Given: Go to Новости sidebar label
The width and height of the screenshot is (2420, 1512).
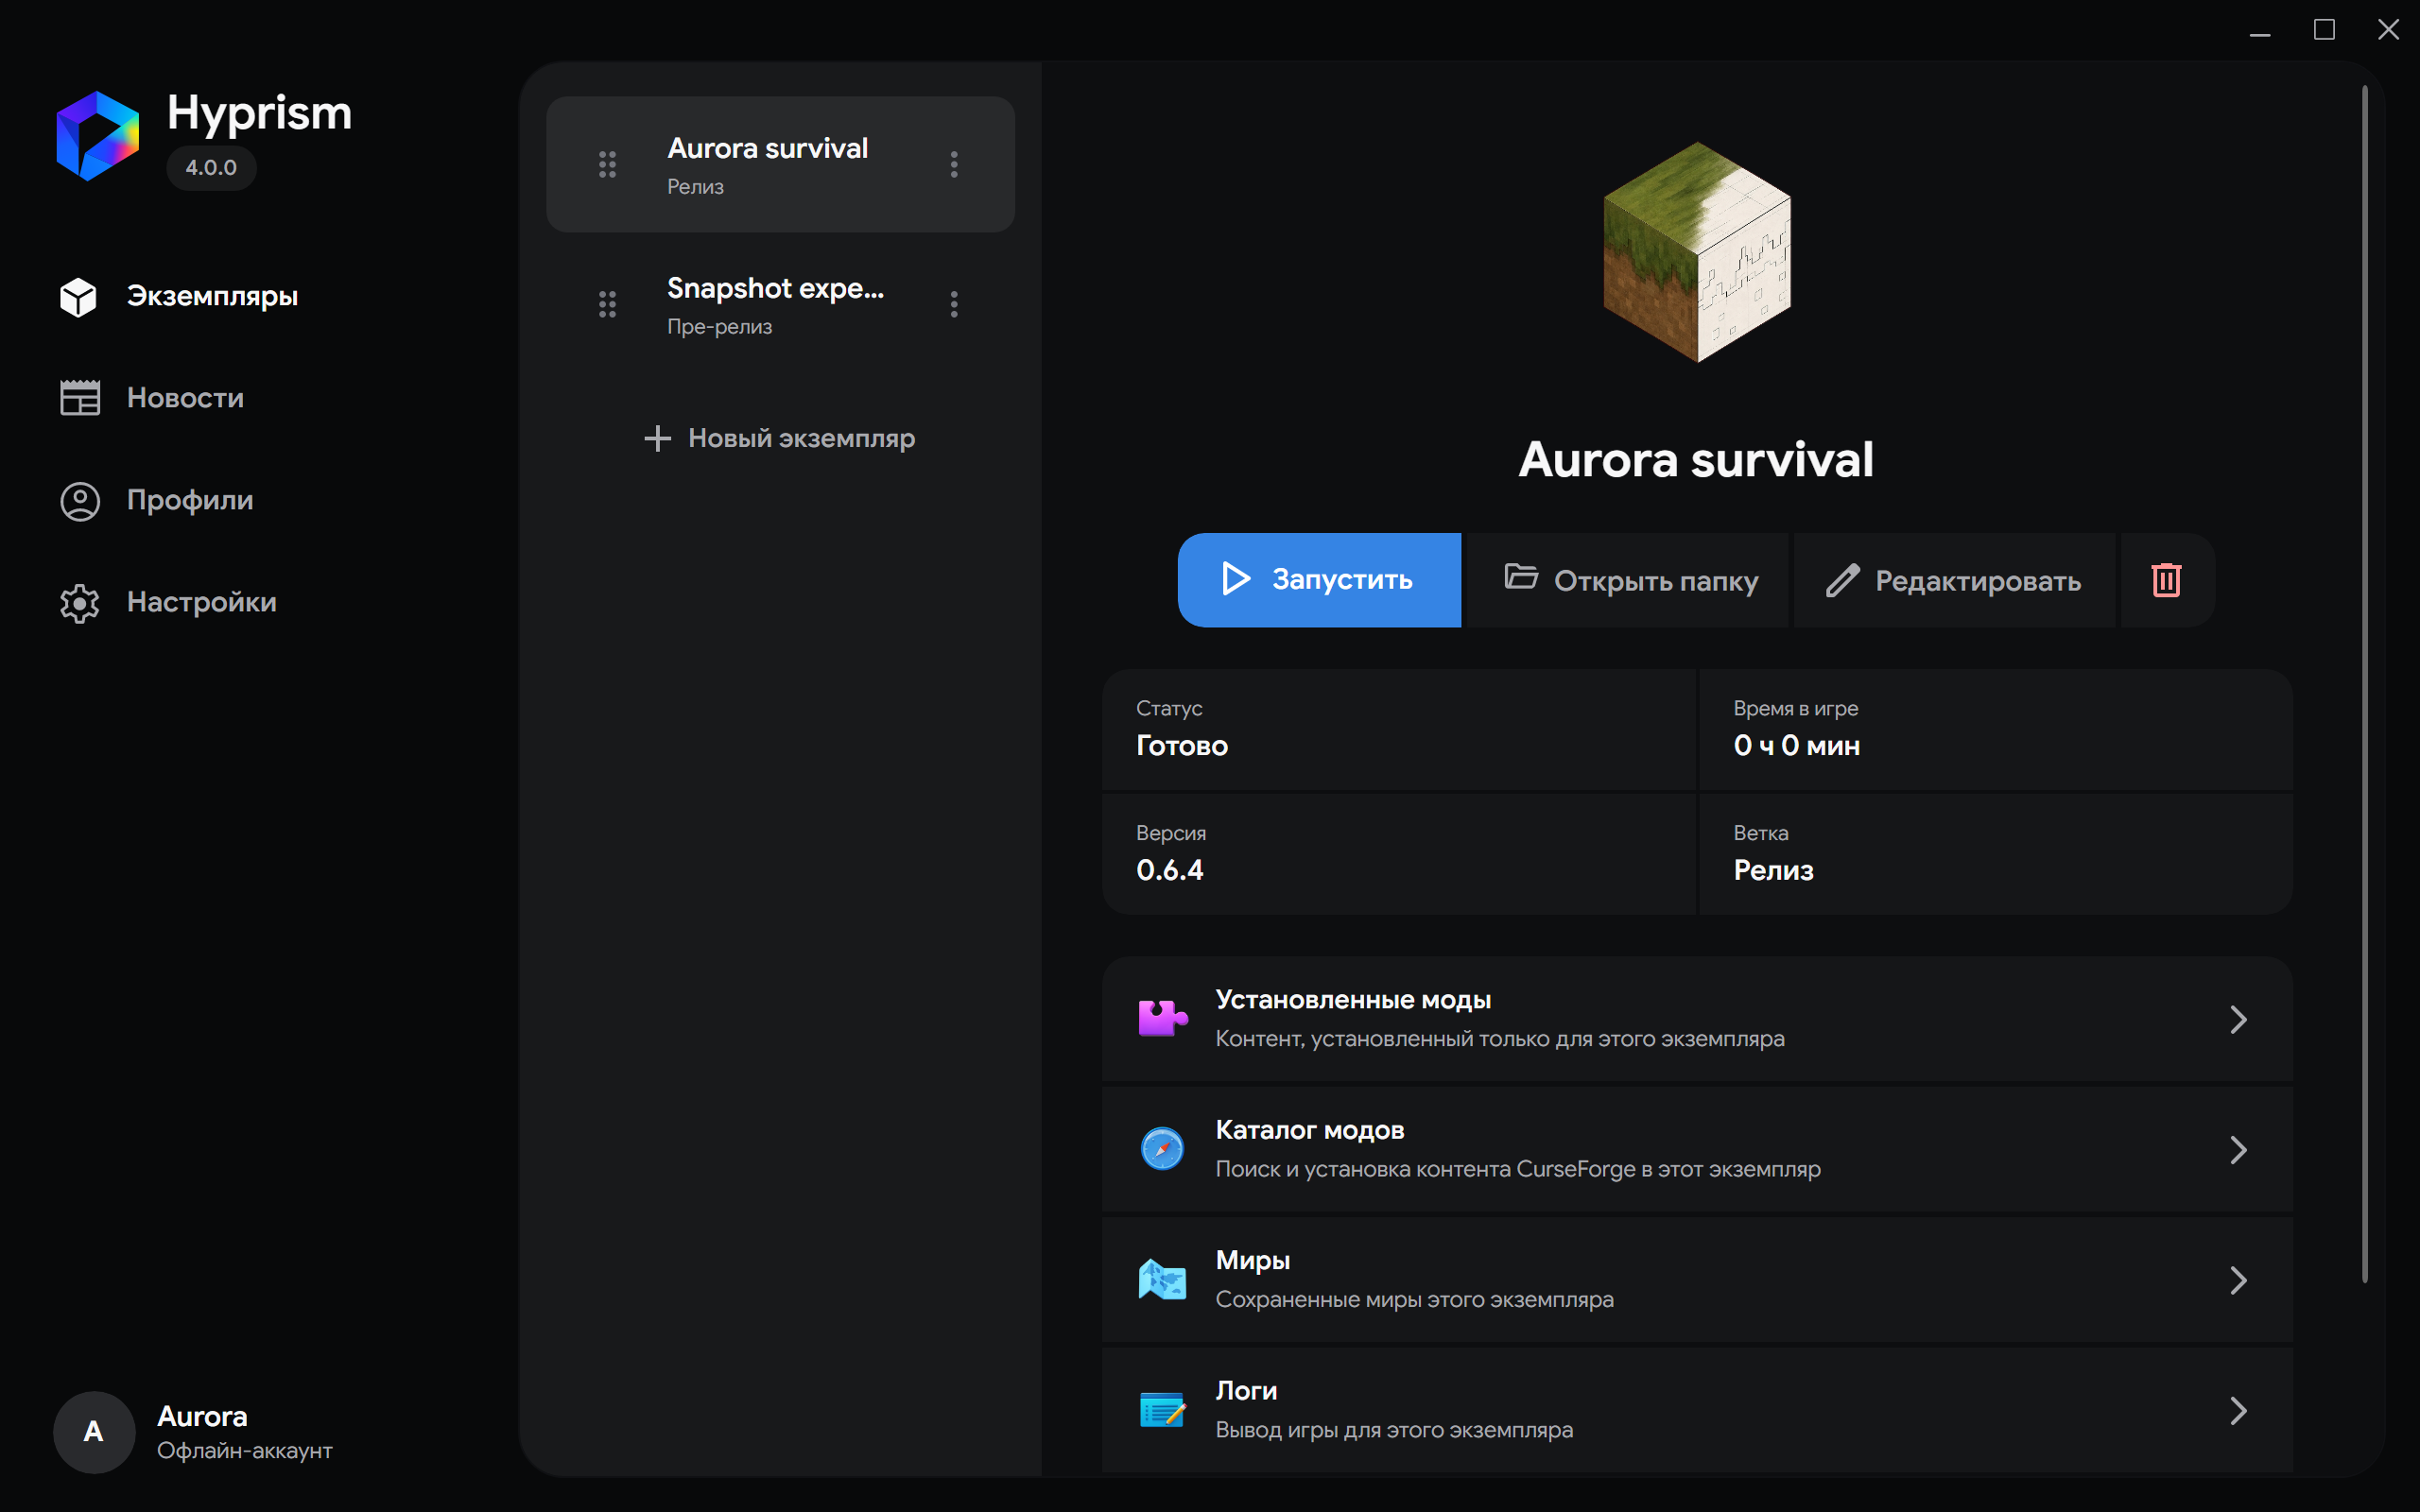Looking at the screenshot, I should pyautogui.click(x=185, y=398).
